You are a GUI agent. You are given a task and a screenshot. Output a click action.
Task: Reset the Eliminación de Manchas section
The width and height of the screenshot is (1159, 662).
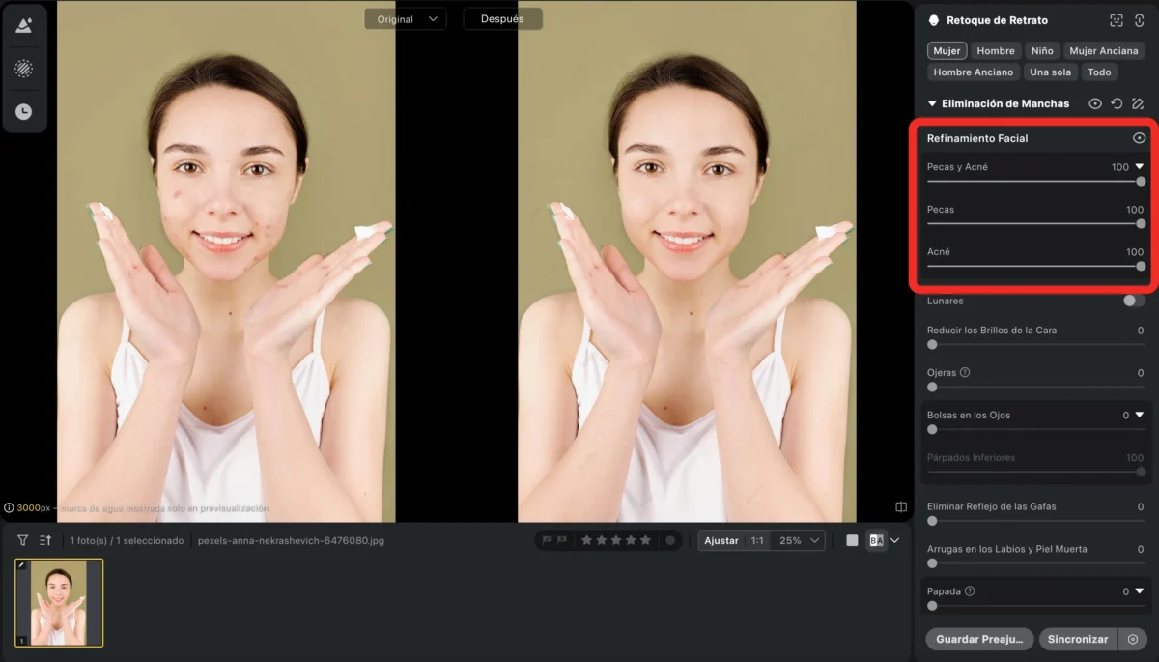point(1117,103)
